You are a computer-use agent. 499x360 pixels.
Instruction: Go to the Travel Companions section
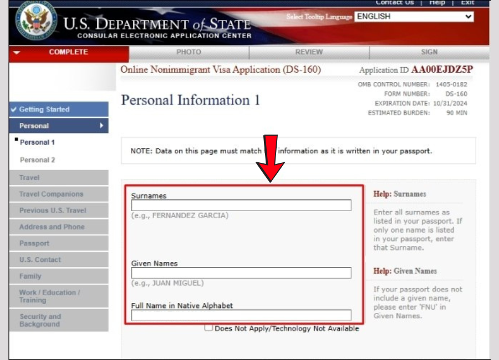coord(59,194)
